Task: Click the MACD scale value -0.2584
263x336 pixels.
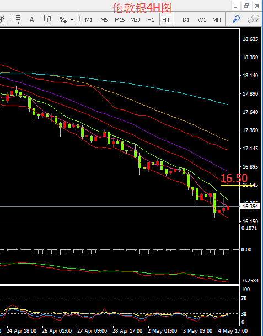Action: 250,281
